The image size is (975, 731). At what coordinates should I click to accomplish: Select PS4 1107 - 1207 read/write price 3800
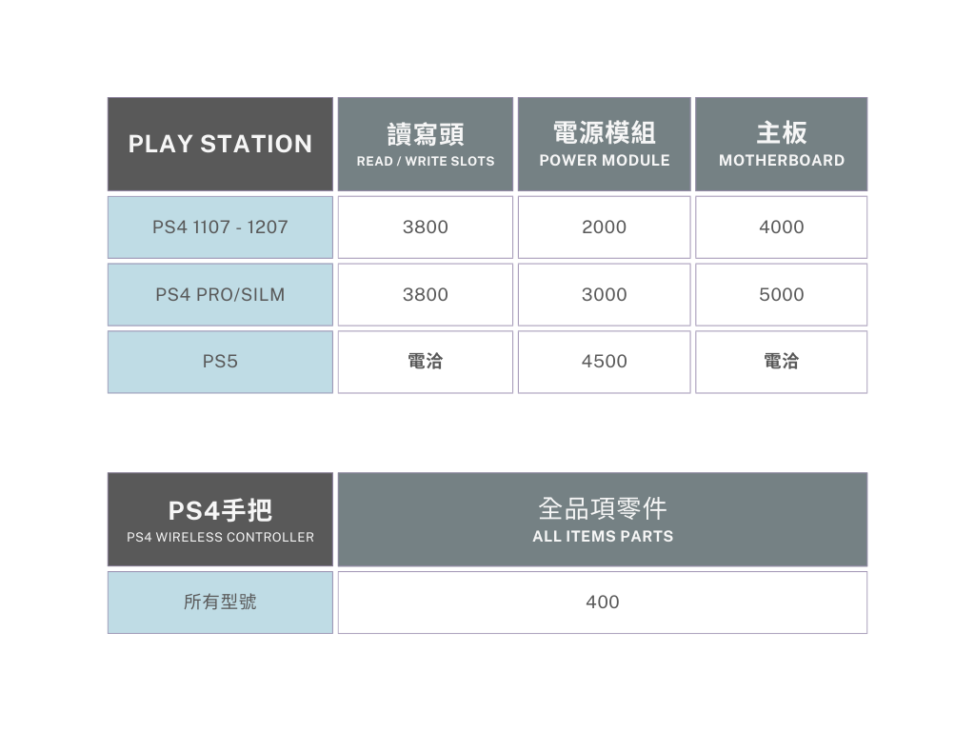(426, 227)
